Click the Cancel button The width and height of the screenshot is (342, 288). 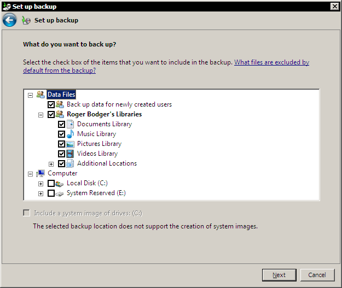pyautogui.click(x=317, y=275)
